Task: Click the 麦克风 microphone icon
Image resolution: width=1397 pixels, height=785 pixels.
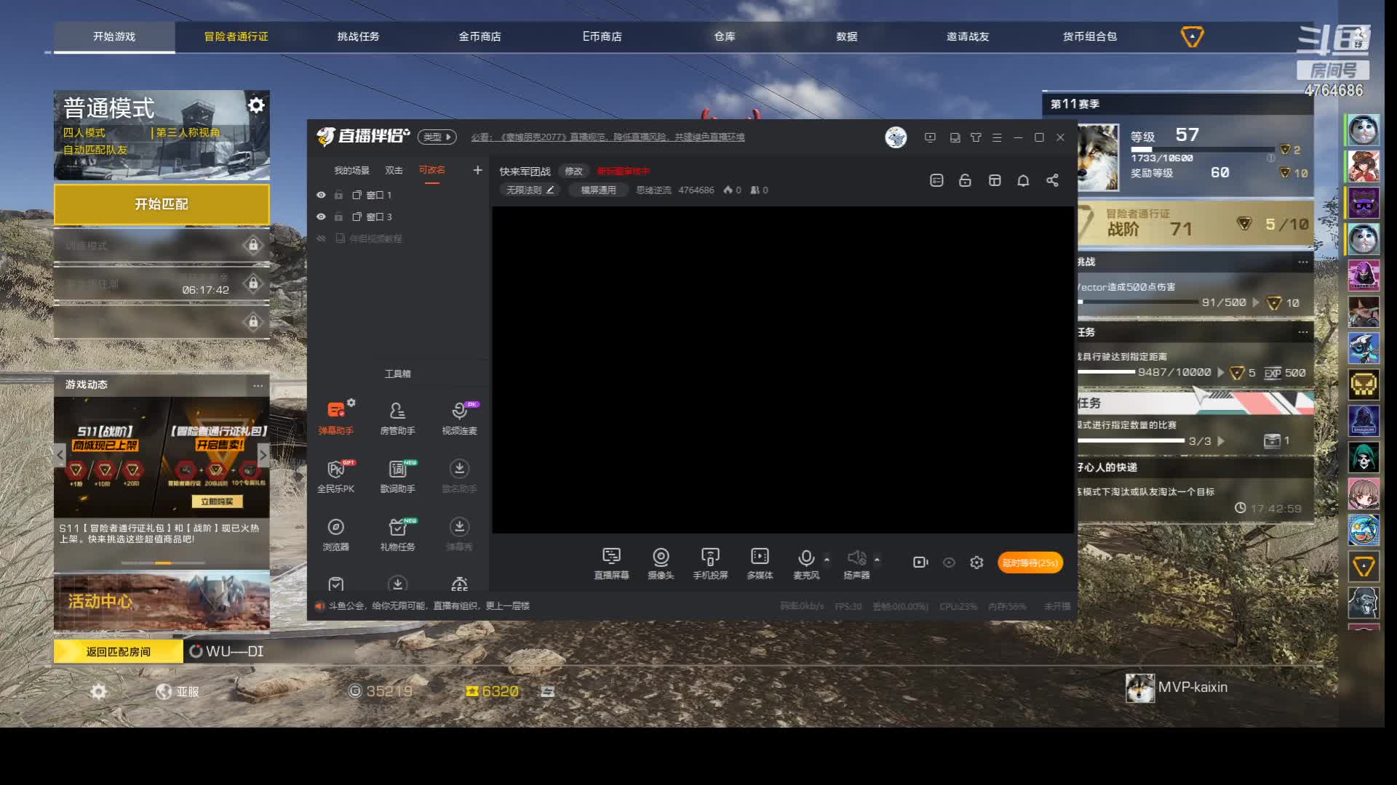Action: point(806,557)
